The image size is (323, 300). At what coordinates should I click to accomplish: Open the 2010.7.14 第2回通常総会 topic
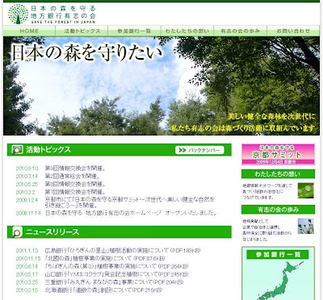pyautogui.click(x=73, y=177)
